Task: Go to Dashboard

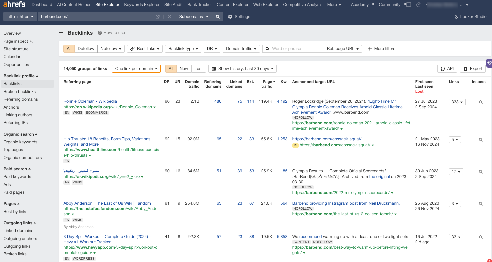Action: 42,5
